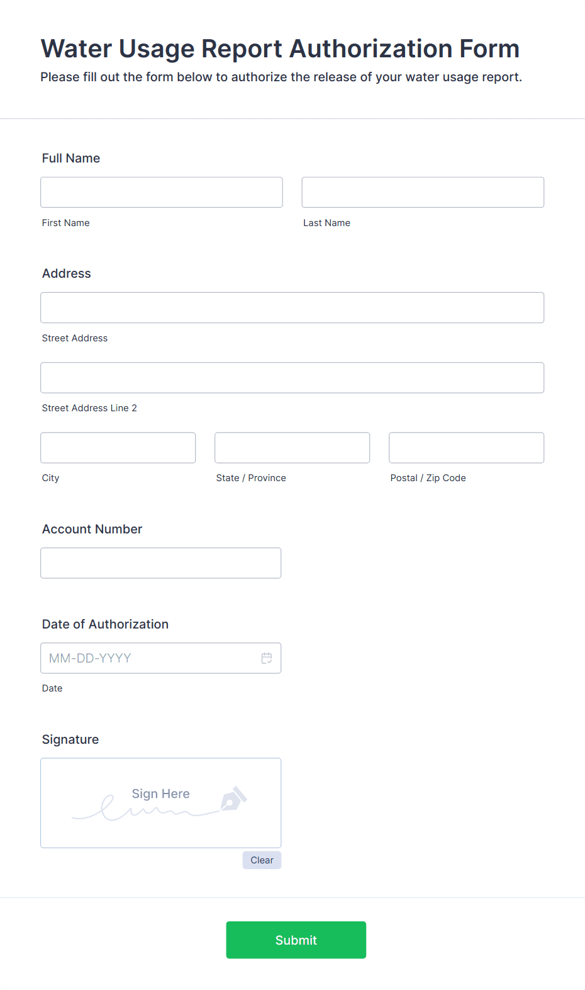The height and width of the screenshot is (990, 585).
Task: Open the calendar picker icon
Action: 267,658
